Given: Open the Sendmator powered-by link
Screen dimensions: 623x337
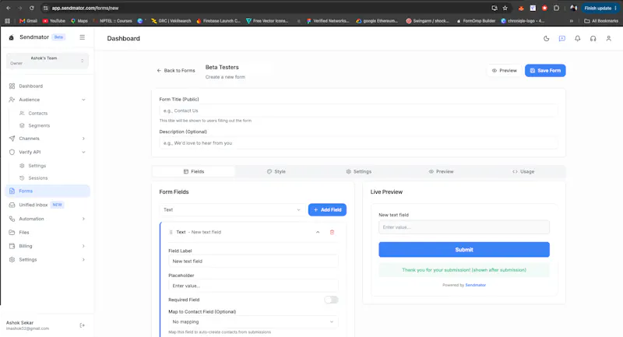Looking at the screenshot, I should point(475,285).
